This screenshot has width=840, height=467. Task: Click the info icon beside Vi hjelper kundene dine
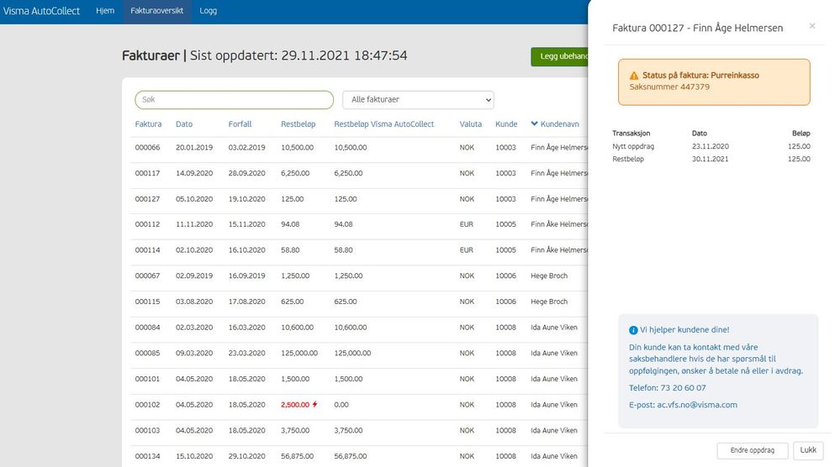tap(633, 331)
